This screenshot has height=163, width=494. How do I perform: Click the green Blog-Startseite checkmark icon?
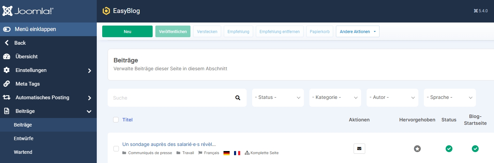(475, 149)
